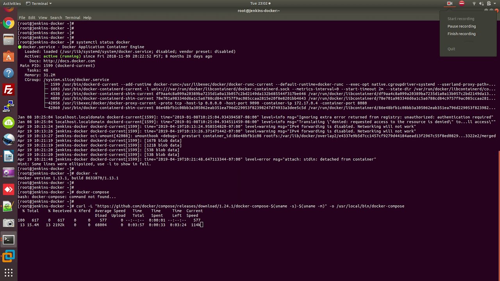Show Applications grid in dock
This screenshot has width=500, height=281.
pyautogui.click(x=9, y=272)
